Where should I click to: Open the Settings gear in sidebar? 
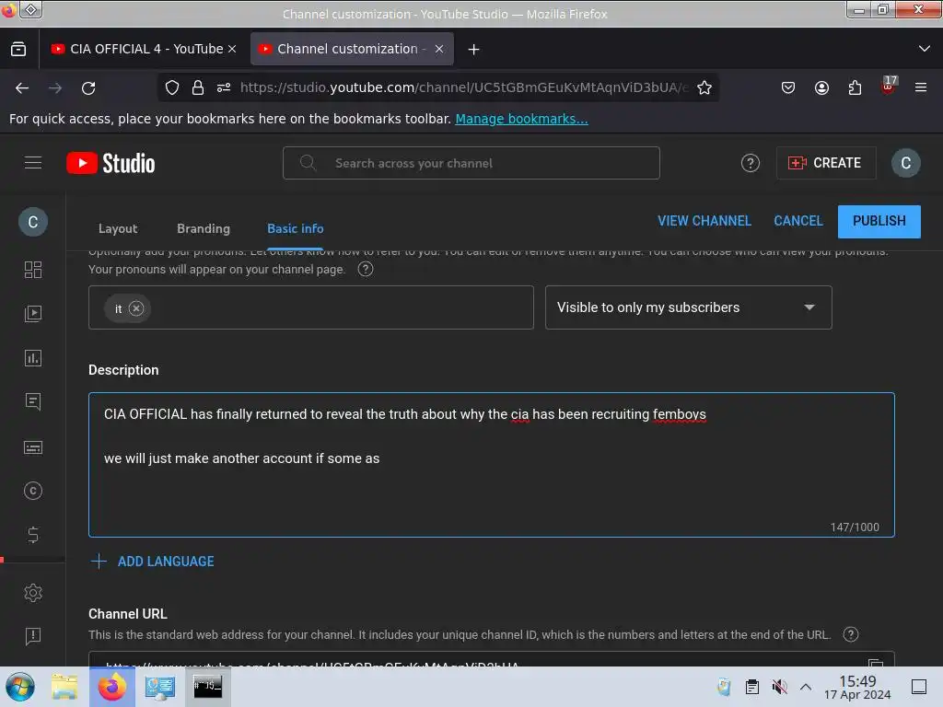click(x=33, y=593)
